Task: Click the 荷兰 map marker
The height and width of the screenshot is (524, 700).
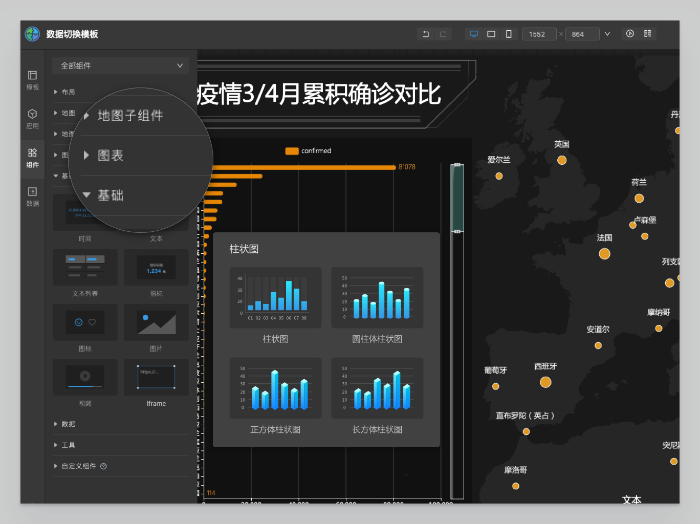Action: (639, 199)
